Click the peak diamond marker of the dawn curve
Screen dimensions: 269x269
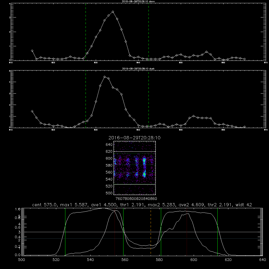[x=113, y=12]
